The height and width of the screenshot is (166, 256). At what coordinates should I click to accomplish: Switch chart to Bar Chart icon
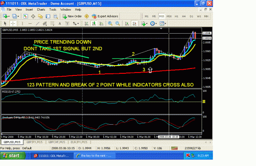[x=86, y=23]
